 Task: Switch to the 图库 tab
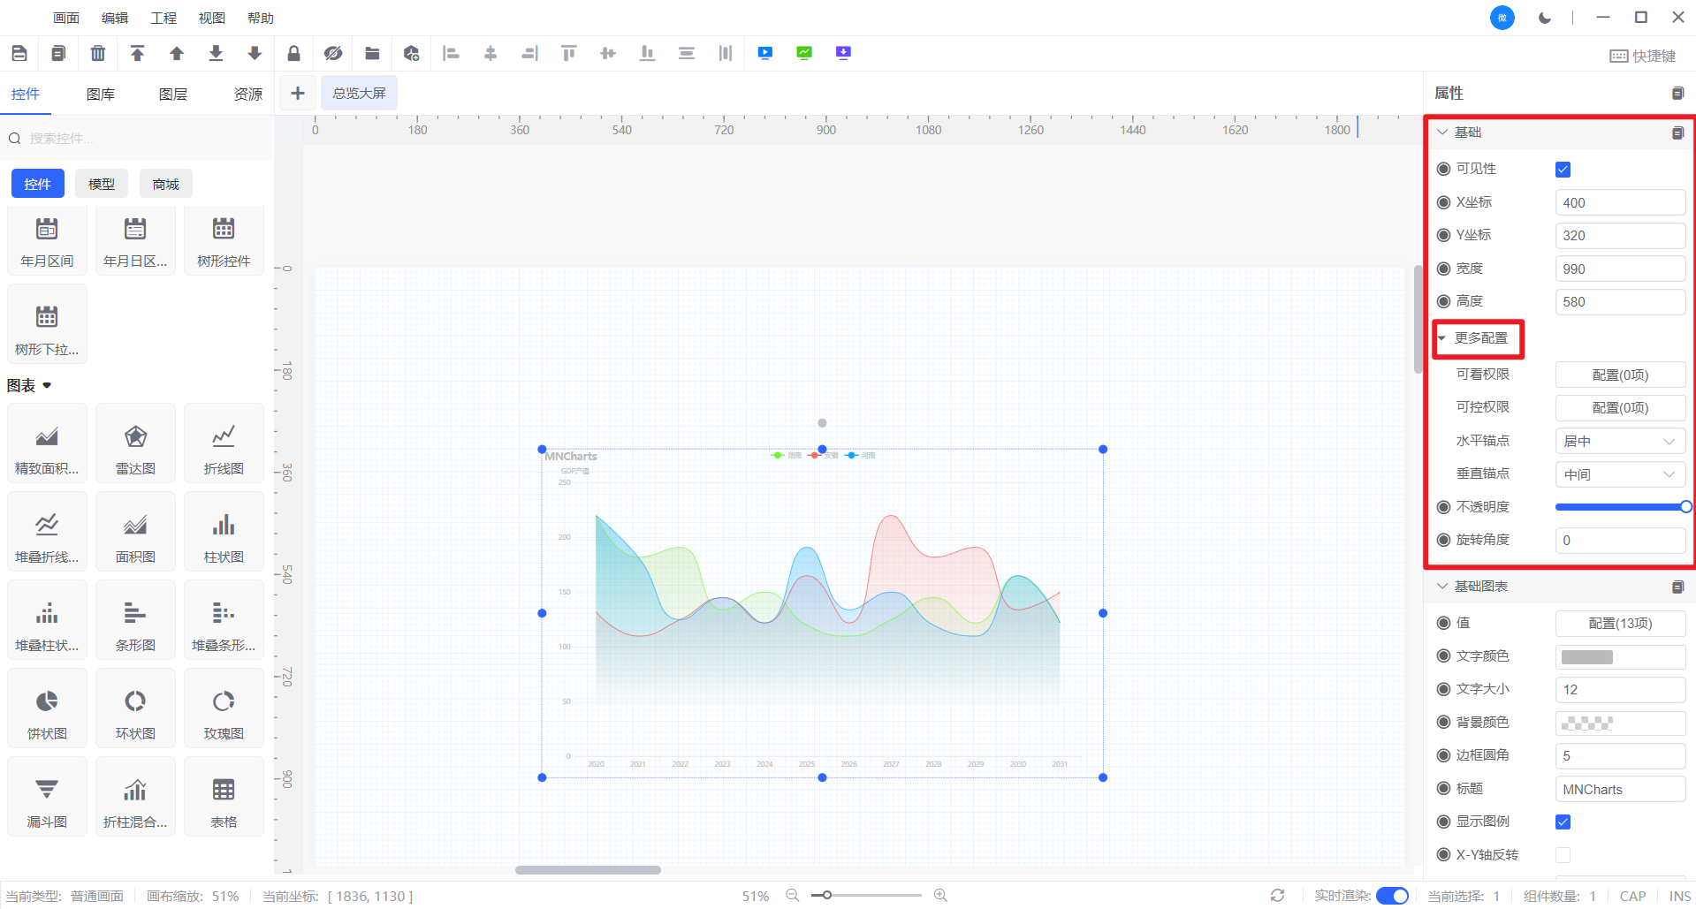[x=101, y=95]
